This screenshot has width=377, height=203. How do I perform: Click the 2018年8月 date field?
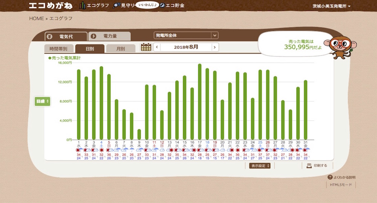coord(186,47)
